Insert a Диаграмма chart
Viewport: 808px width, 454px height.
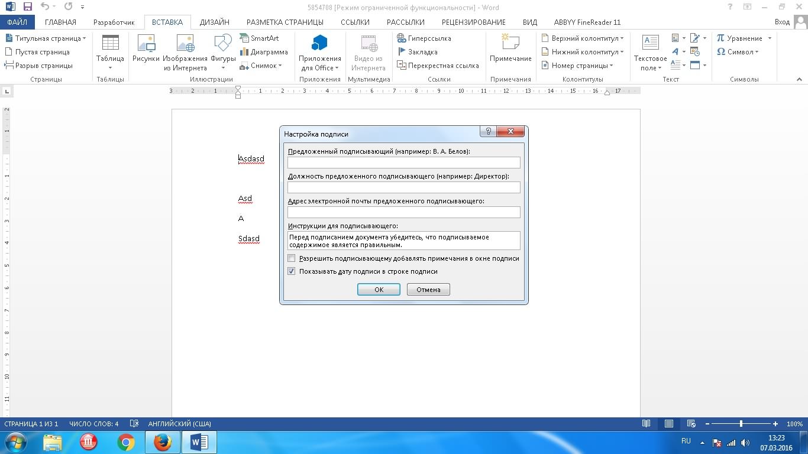[263, 51]
